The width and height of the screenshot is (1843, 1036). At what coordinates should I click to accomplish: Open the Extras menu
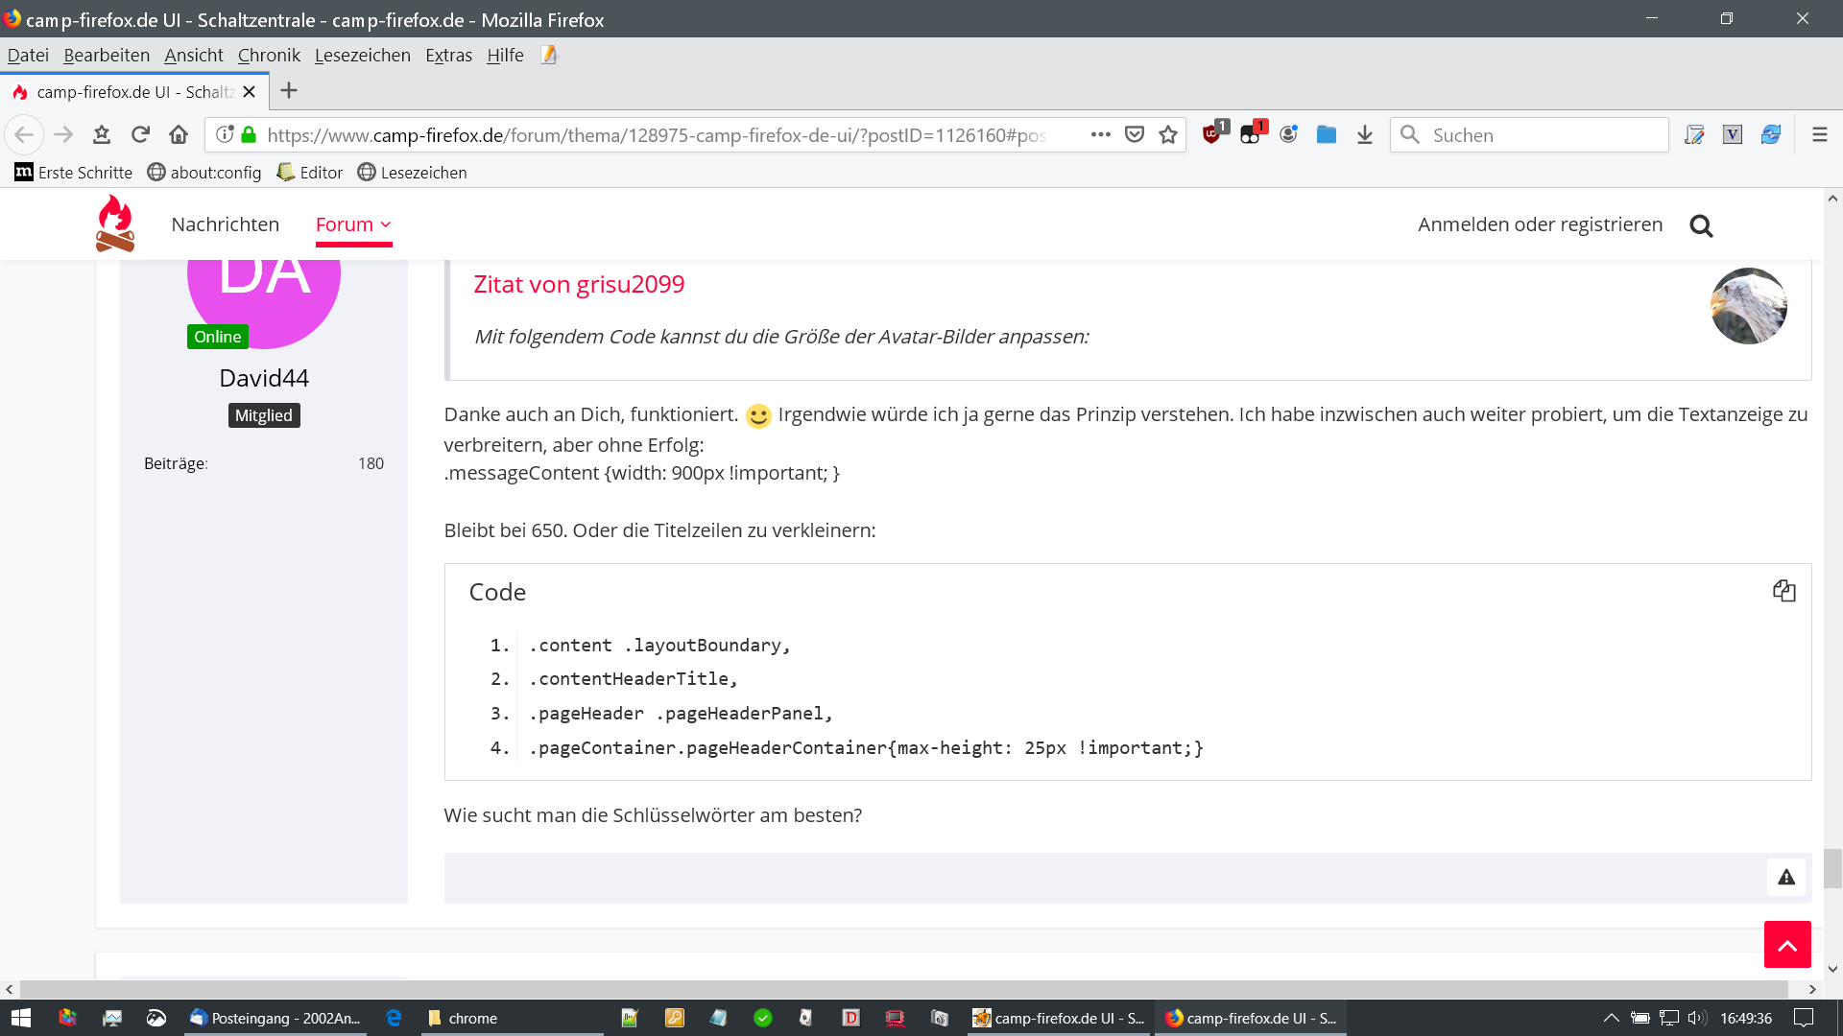(x=448, y=56)
